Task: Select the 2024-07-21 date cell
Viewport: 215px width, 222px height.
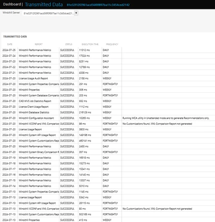Action: pos(9,73)
